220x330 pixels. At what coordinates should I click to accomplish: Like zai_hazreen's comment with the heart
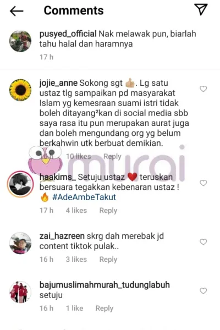tap(203, 242)
